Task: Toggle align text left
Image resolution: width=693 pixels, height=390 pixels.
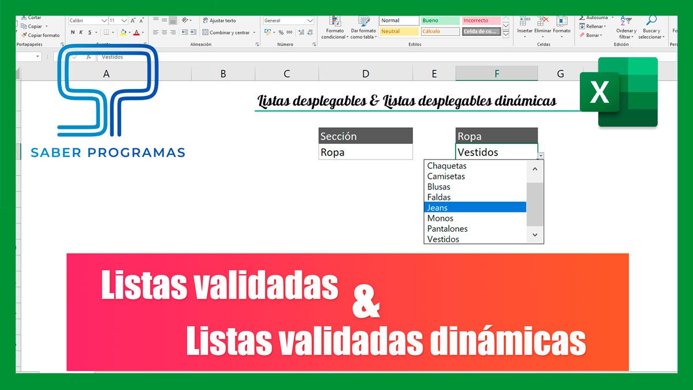Action: (x=155, y=32)
